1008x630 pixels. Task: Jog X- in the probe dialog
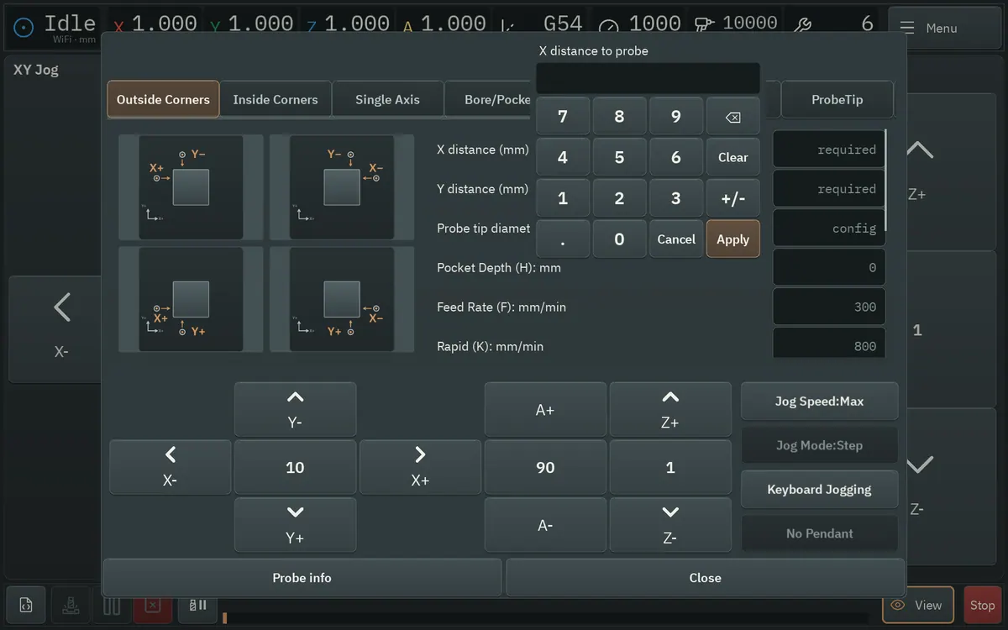point(171,467)
